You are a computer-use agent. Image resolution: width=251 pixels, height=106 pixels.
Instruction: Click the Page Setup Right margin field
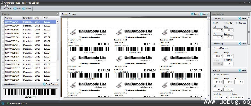(x=228, y=30)
